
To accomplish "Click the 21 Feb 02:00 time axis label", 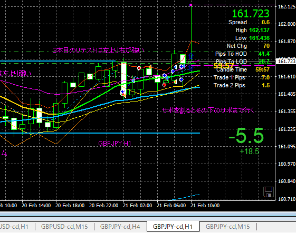I will (x=137, y=206).
